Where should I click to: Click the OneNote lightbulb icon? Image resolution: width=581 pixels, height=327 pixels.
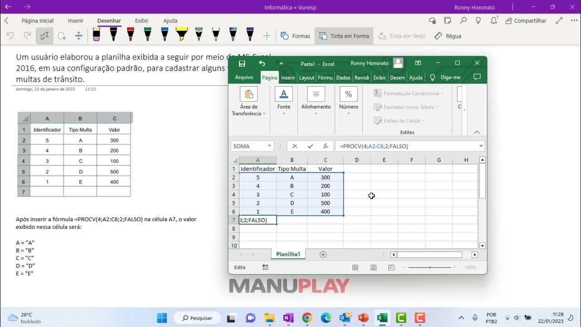tap(478, 20)
